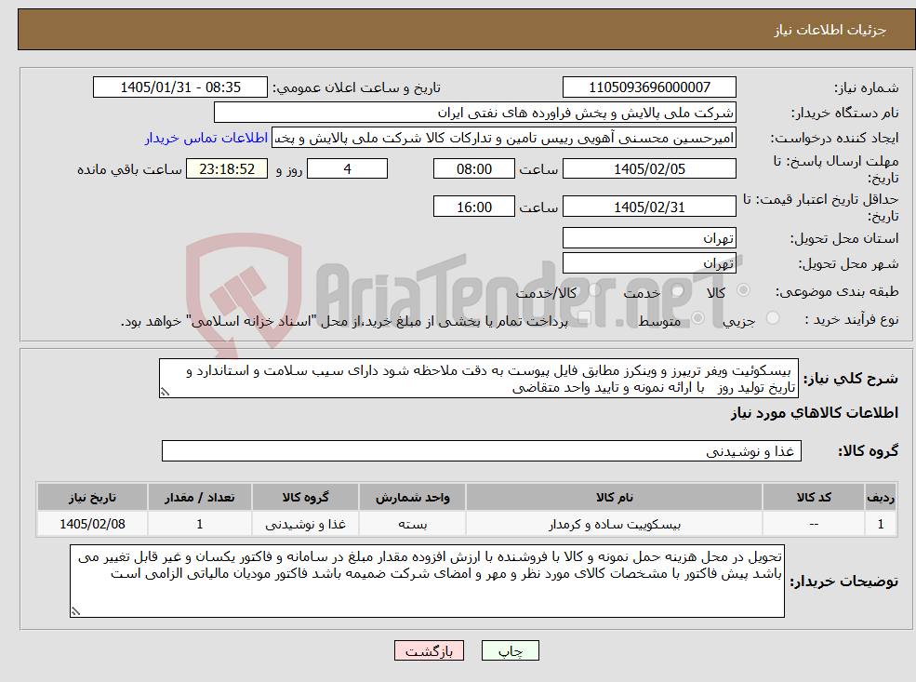The height and width of the screenshot is (682, 916).
Task: Click the price validity date 1405/02/31
Action: (x=649, y=207)
